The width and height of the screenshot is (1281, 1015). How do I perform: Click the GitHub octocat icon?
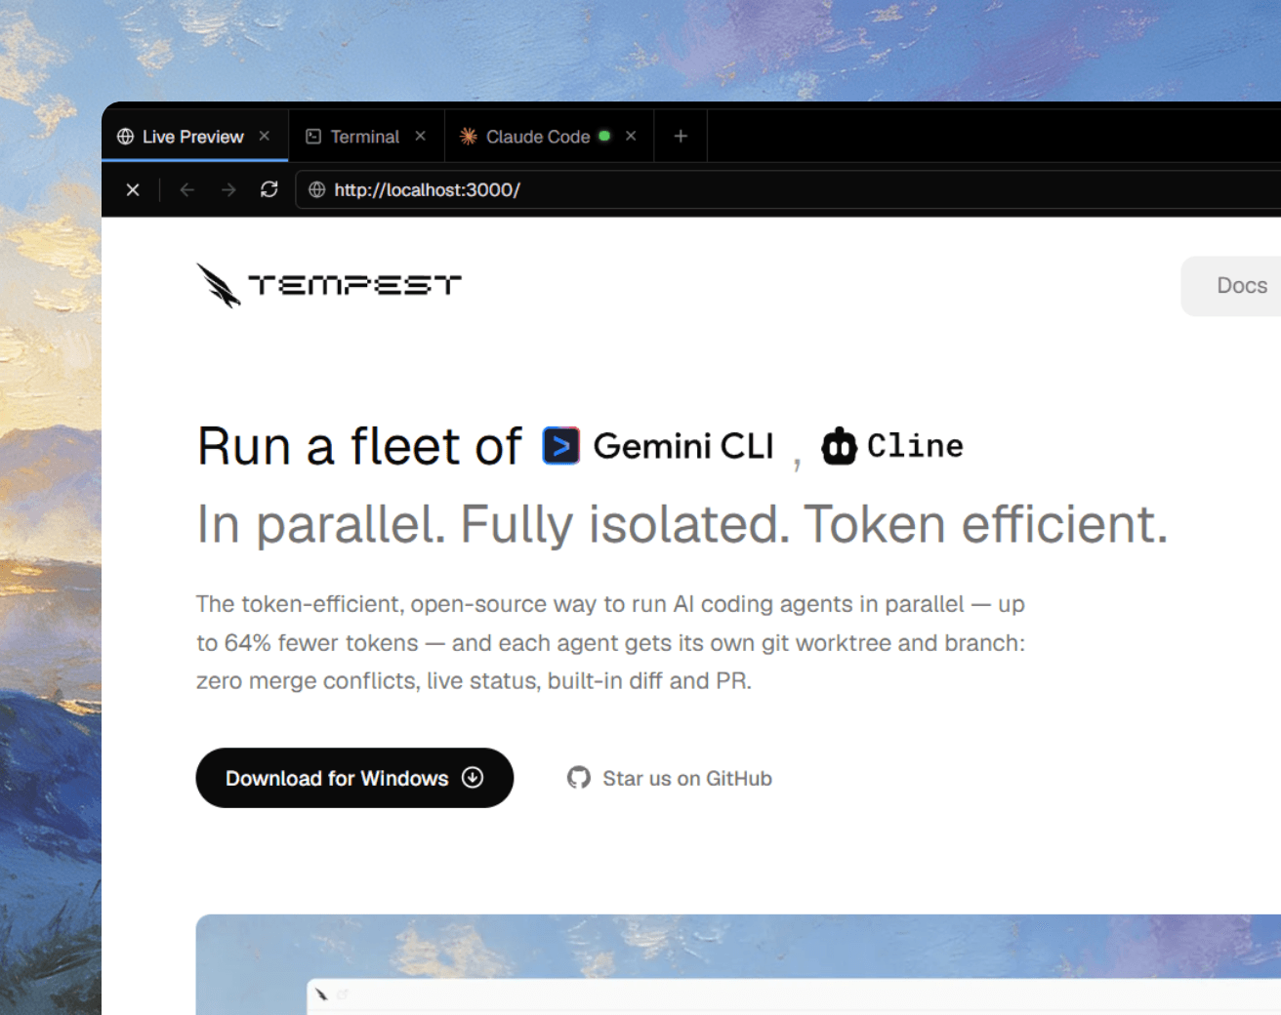tap(579, 778)
